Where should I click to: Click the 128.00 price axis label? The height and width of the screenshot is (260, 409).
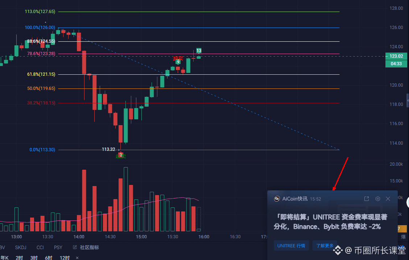[x=396, y=8]
